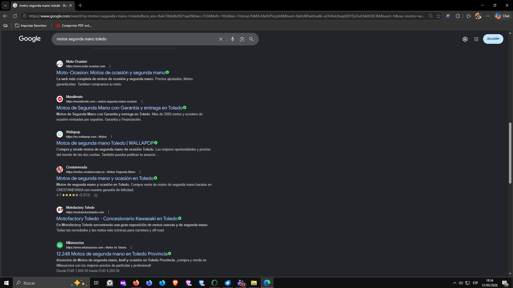Image resolution: width=513 pixels, height=288 pixels.
Task: Open the favorites list panel
Action: click(x=469, y=16)
